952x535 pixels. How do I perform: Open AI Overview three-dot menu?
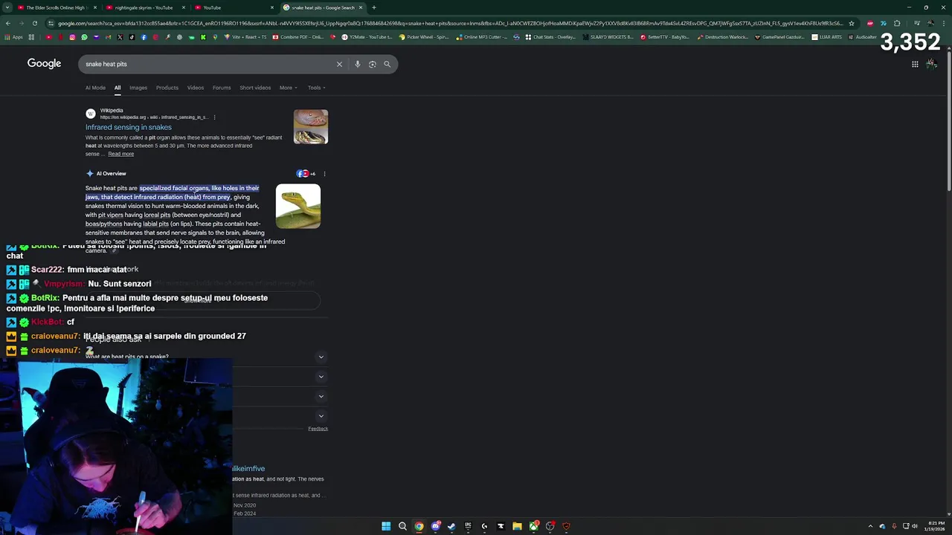click(x=324, y=174)
